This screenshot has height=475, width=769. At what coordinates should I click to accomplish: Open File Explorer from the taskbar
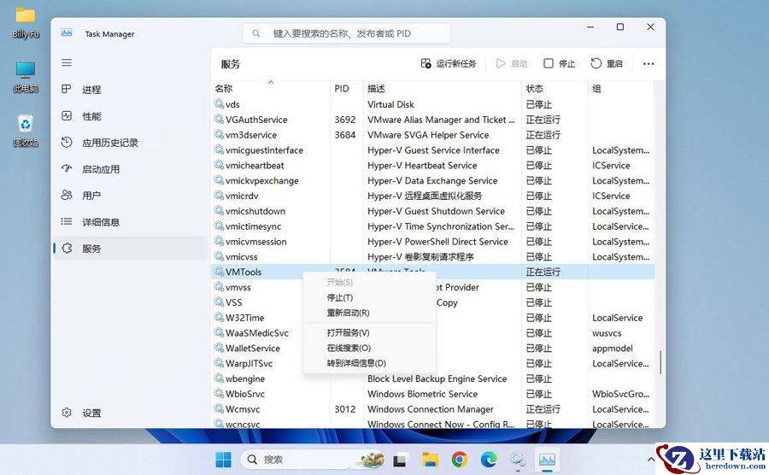click(x=430, y=460)
